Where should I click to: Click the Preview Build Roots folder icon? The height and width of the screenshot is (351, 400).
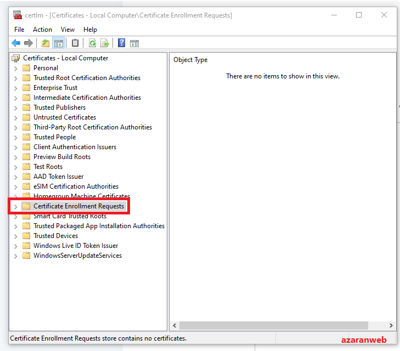tap(26, 157)
